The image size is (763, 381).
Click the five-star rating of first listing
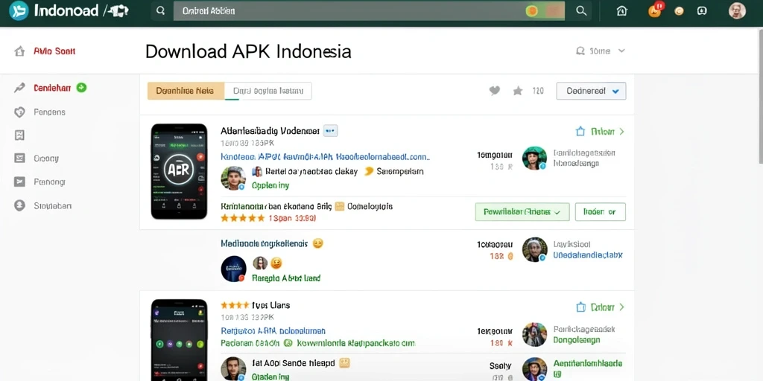click(242, 218)
